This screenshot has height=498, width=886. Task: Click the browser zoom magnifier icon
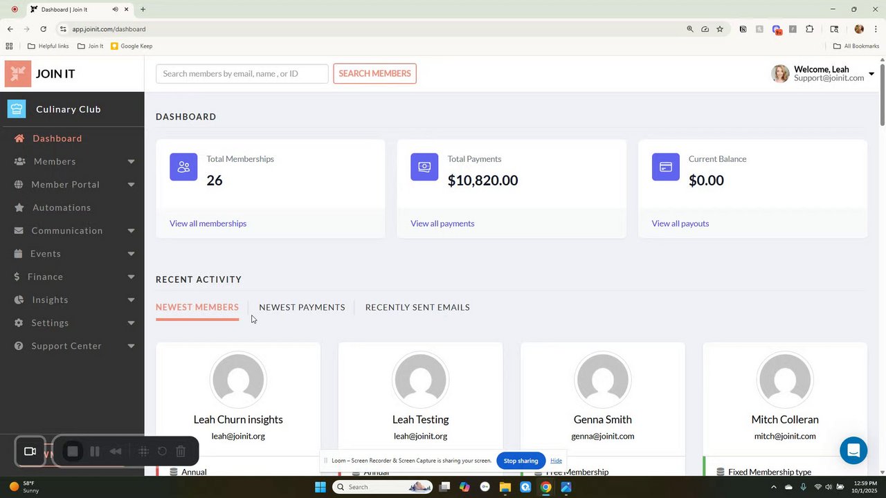pos(689,29)
